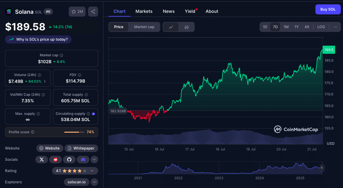The width and height of the screenshot is (343, 188).
Task: Click the 18 Jul date axis label
Action: [x=220, y=149]
